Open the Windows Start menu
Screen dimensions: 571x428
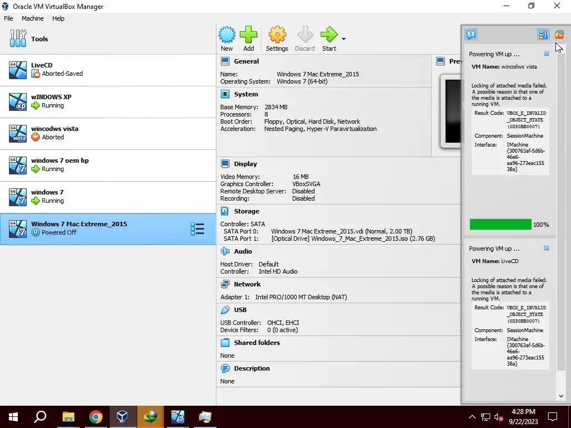point(13,417)
